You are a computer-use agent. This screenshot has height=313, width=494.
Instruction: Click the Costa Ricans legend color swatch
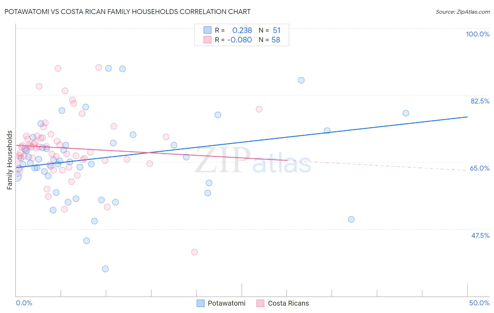[x=260, y=303]
